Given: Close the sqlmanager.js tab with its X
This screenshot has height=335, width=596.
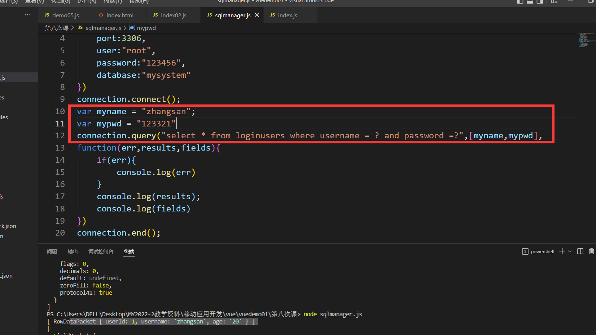Looking at the screenshot, I should pyautogui.click(x=257, y=15).
